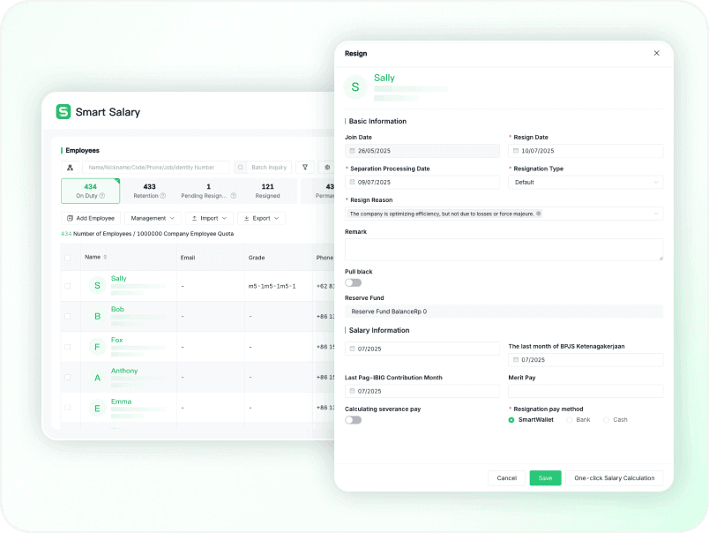Screen dimensions: 709x533
Task: Switch to the Resigned tab
Action: 268,191
